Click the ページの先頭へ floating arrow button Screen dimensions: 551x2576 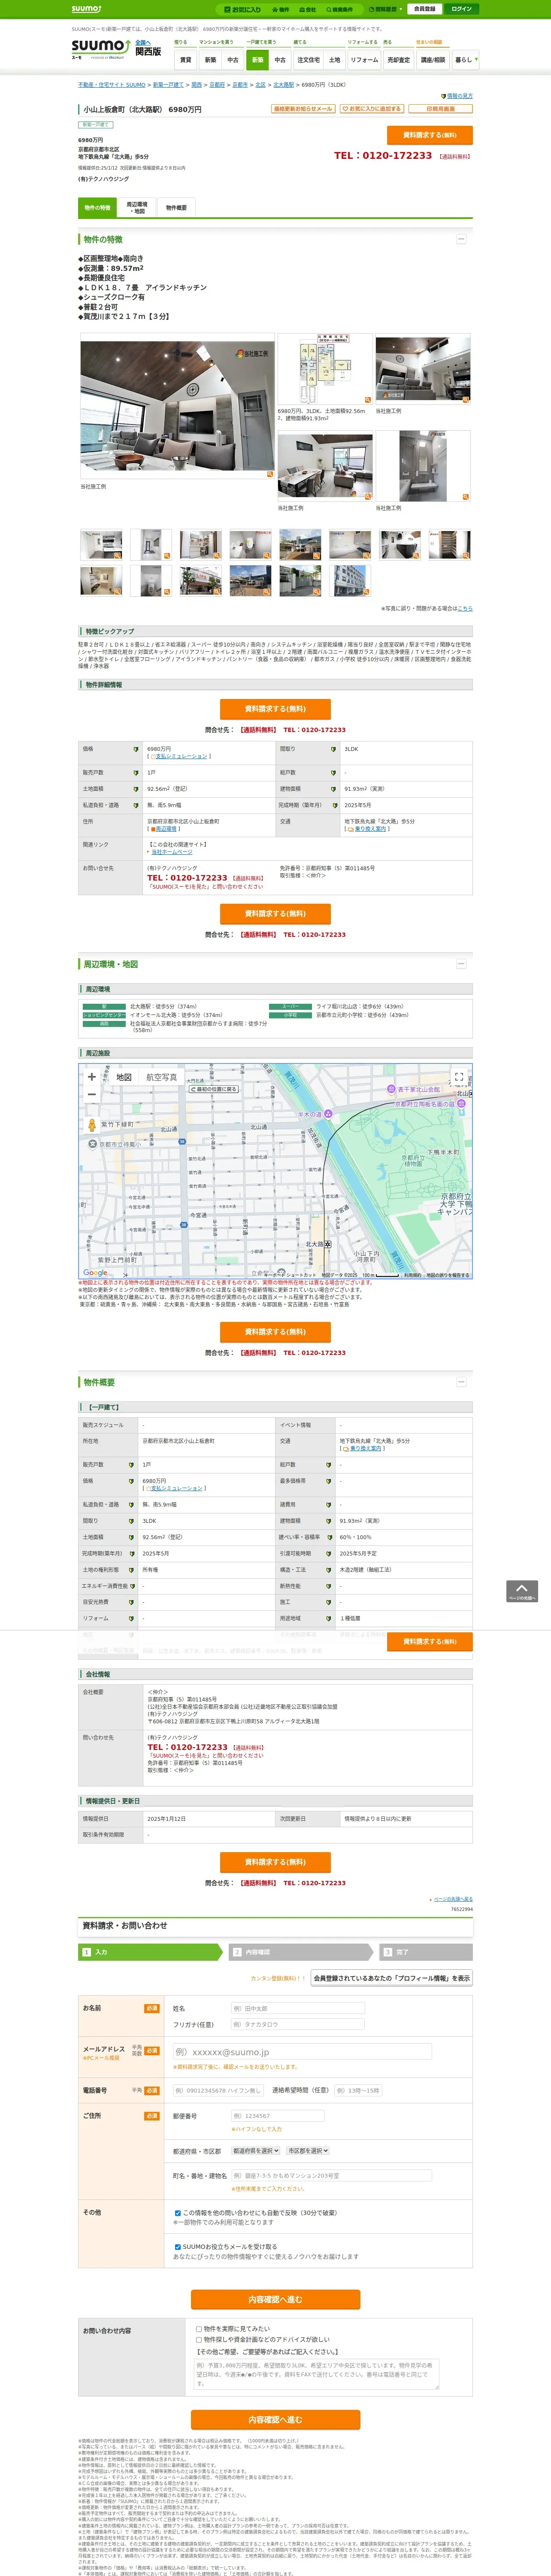coord(522,1591)
